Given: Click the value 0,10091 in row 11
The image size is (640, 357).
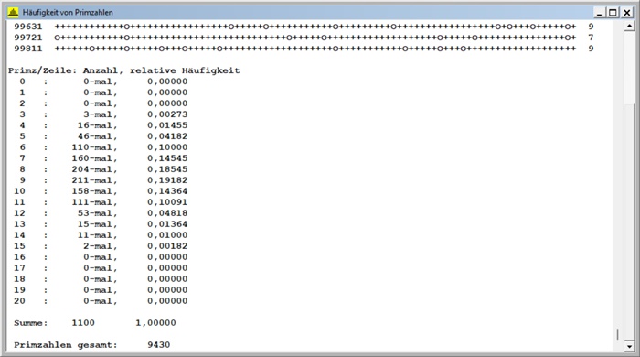Looking at the screenshot, I should [167, 202].
